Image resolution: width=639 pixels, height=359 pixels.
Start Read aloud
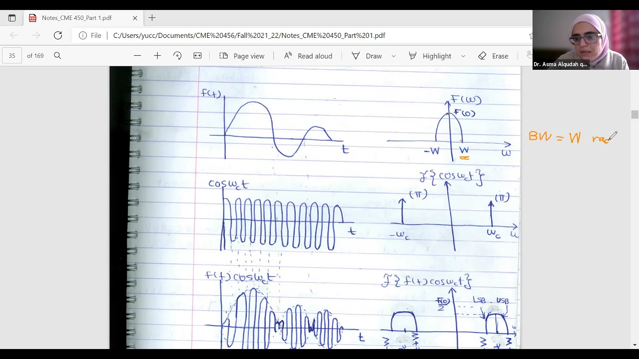(308, 56)
